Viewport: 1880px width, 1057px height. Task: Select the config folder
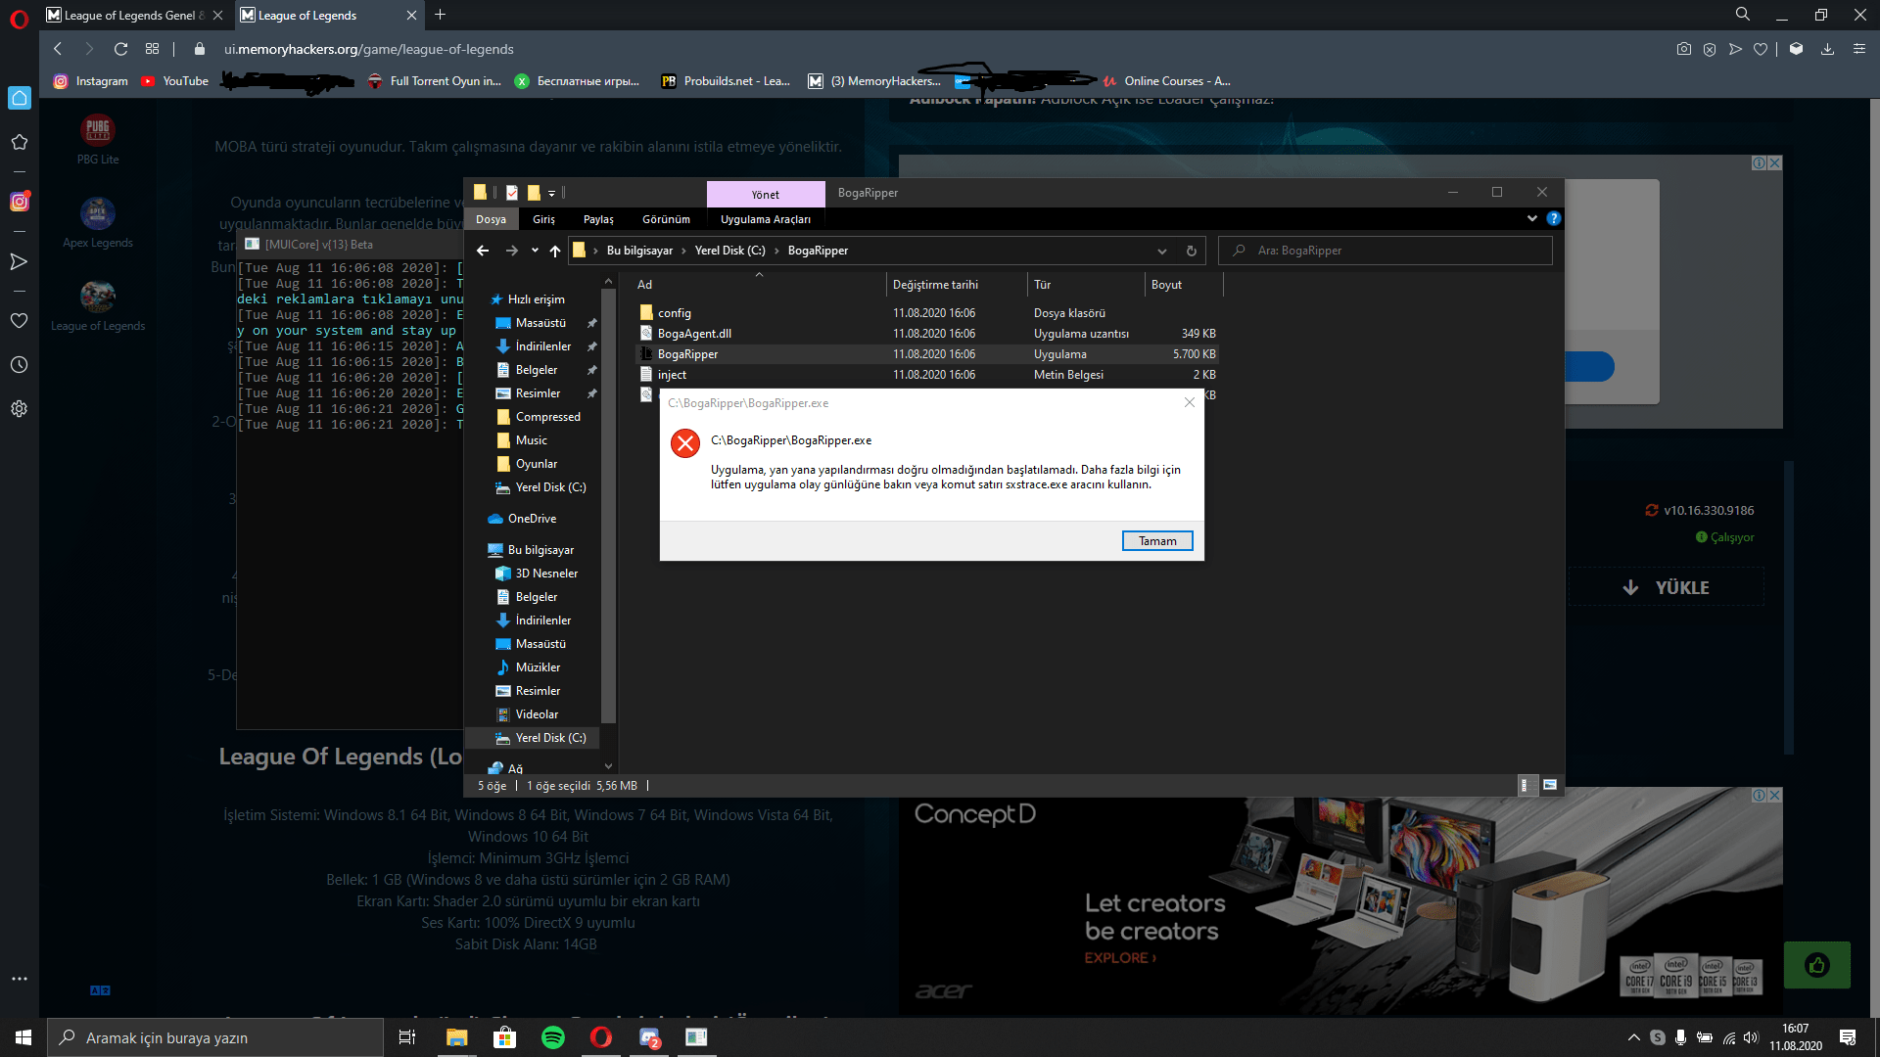[x=675, y=313]
